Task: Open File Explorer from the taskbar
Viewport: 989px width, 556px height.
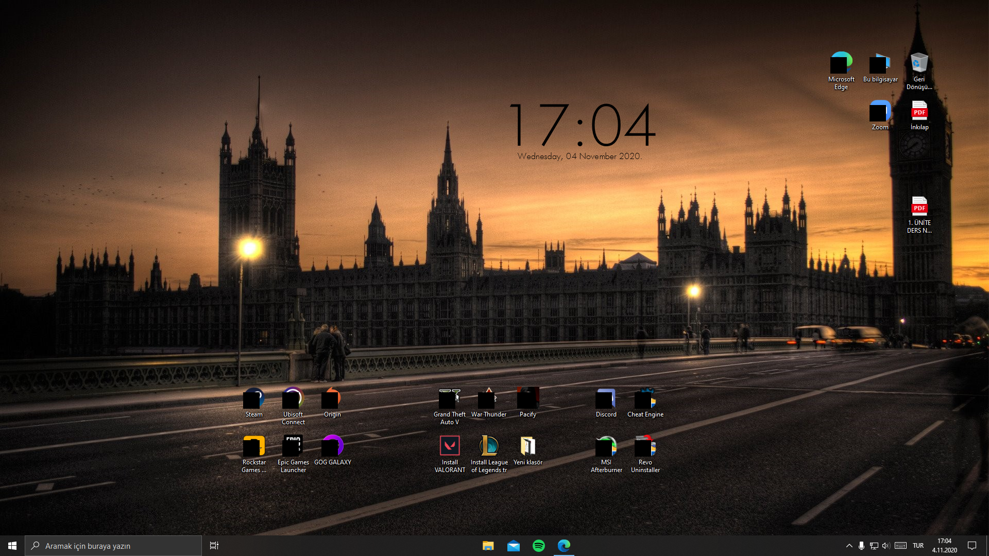Action: tap(488, 546)
